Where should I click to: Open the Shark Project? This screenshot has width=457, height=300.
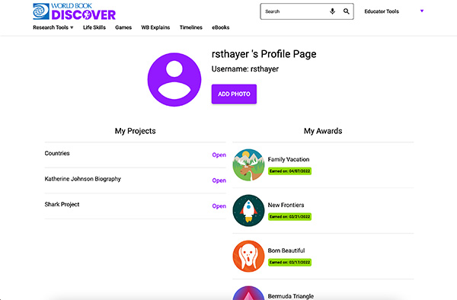(x=219, y=206)
